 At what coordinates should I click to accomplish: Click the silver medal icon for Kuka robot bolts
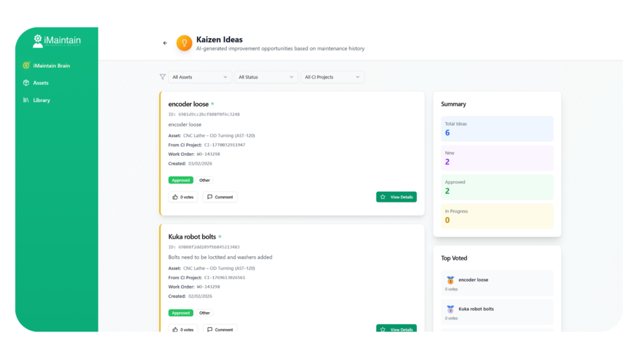[450, 309]
